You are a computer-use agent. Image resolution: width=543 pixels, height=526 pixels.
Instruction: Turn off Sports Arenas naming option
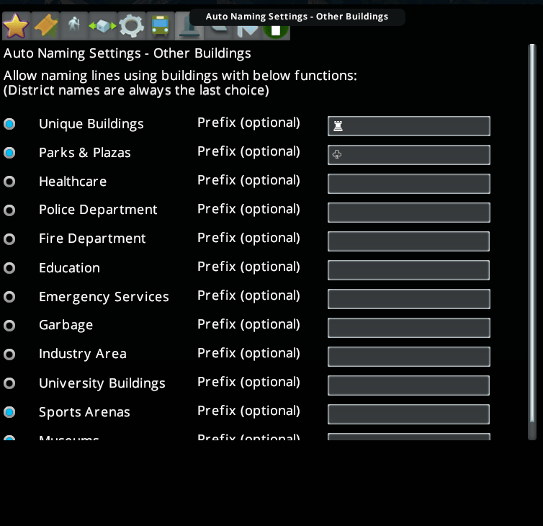(9, 412)
